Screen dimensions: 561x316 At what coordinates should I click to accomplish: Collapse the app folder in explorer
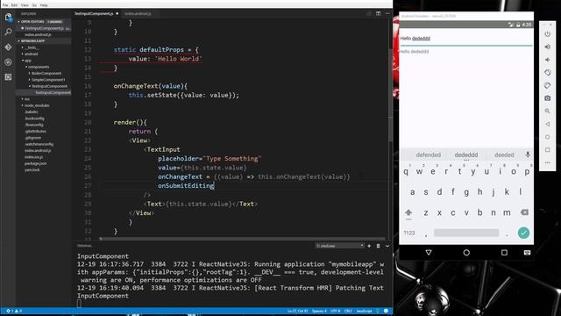(27, 61)
